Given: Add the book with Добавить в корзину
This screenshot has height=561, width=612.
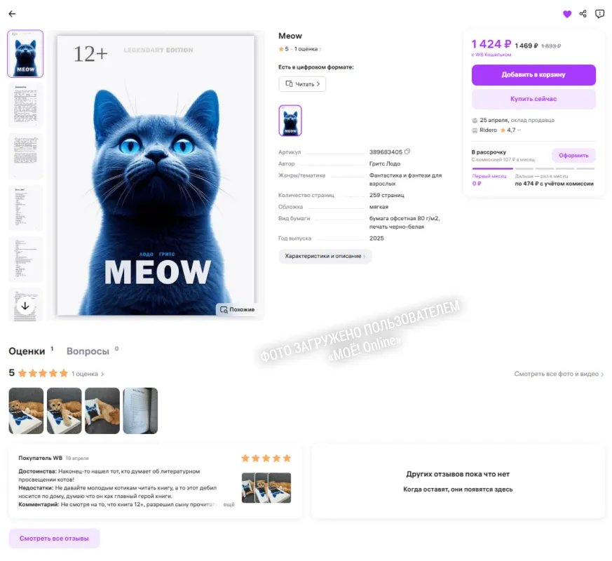Looking at the screenshot, I should [533, 74].
